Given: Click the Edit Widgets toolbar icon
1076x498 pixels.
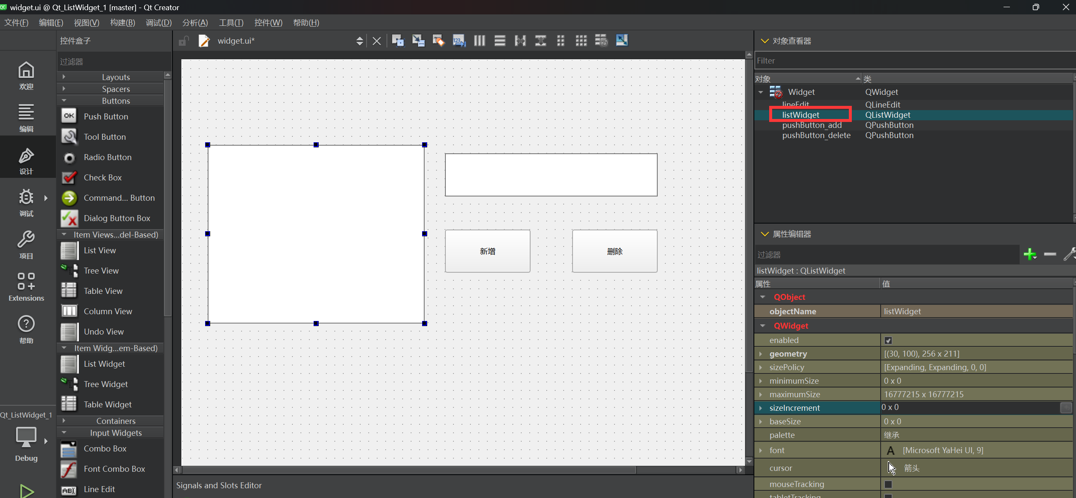Looking at the screenshot, I should click(x=398, y=41).
